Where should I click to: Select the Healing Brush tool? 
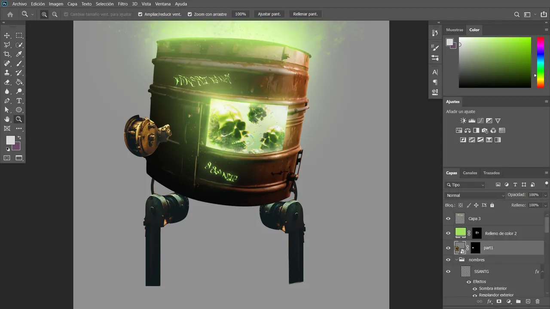point(7,64)
